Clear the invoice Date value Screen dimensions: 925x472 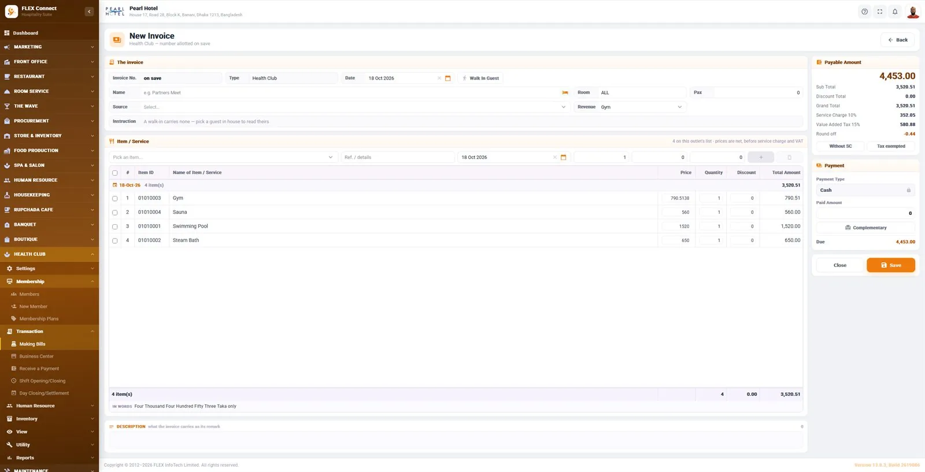[x=439, y=78]
